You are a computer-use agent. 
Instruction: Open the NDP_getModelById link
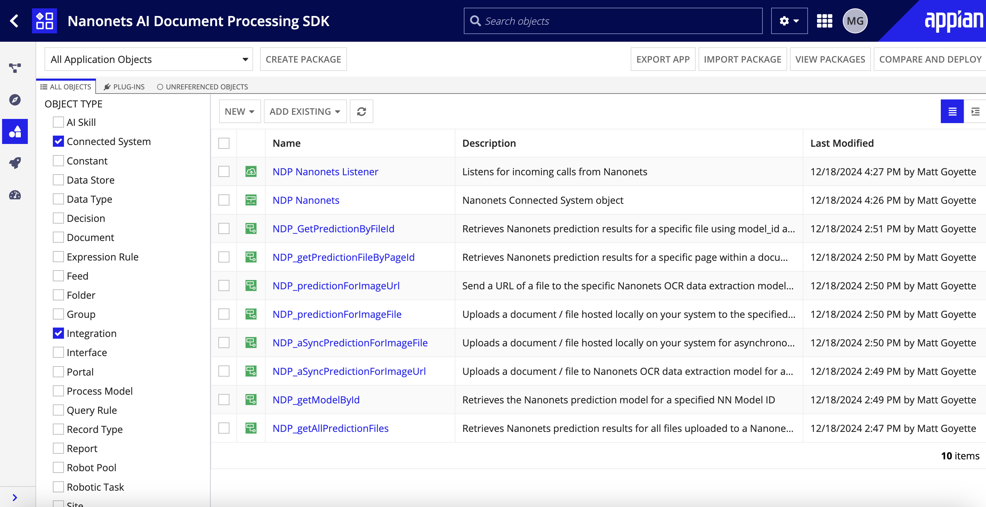pos(316,400)
